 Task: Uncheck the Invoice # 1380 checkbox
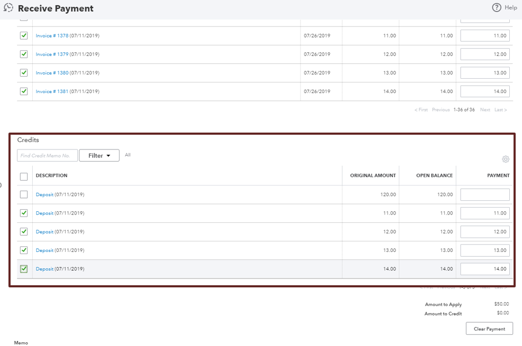tap(24, 73)
